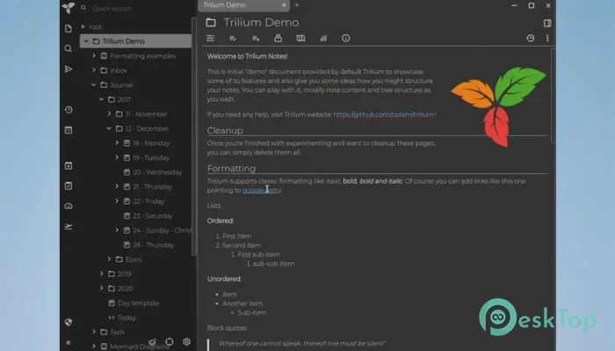Open owned attributes ribbon icon
The image size is (615, 351).
[x=233, y=38]
